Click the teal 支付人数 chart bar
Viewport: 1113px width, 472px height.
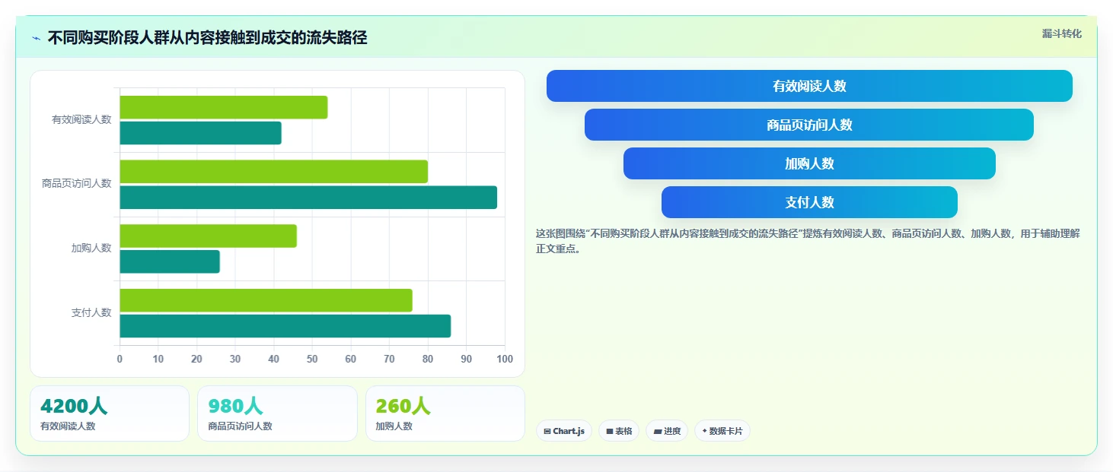click(285, 326)
